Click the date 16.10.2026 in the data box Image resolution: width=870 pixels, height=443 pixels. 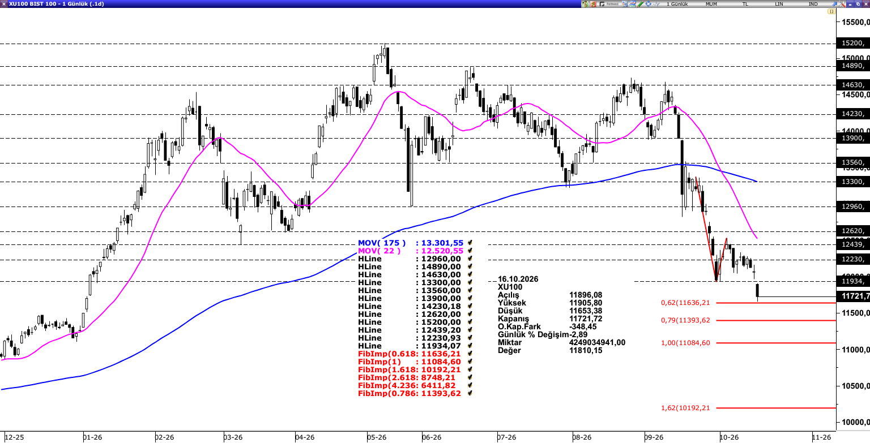coord(518,279)
